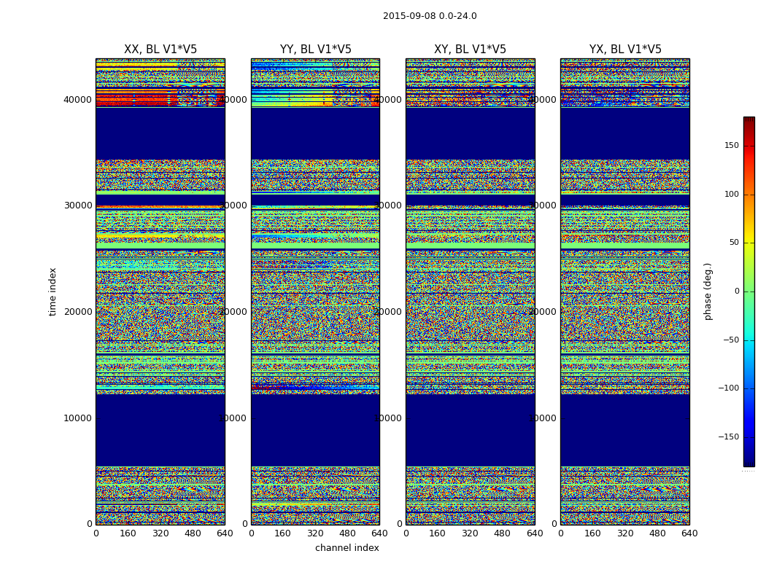The height and width of the screenshot is (583, 766).
Task: Select the 'XY, BL V1*V5' subplot title
Action: click(x=470, y=50)
